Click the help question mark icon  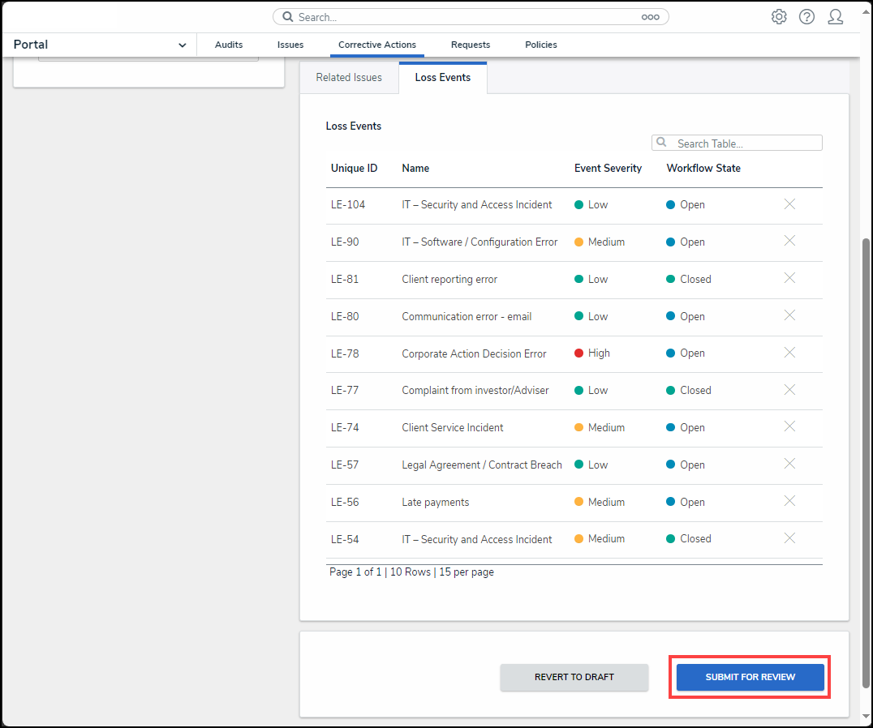(806, 17)
